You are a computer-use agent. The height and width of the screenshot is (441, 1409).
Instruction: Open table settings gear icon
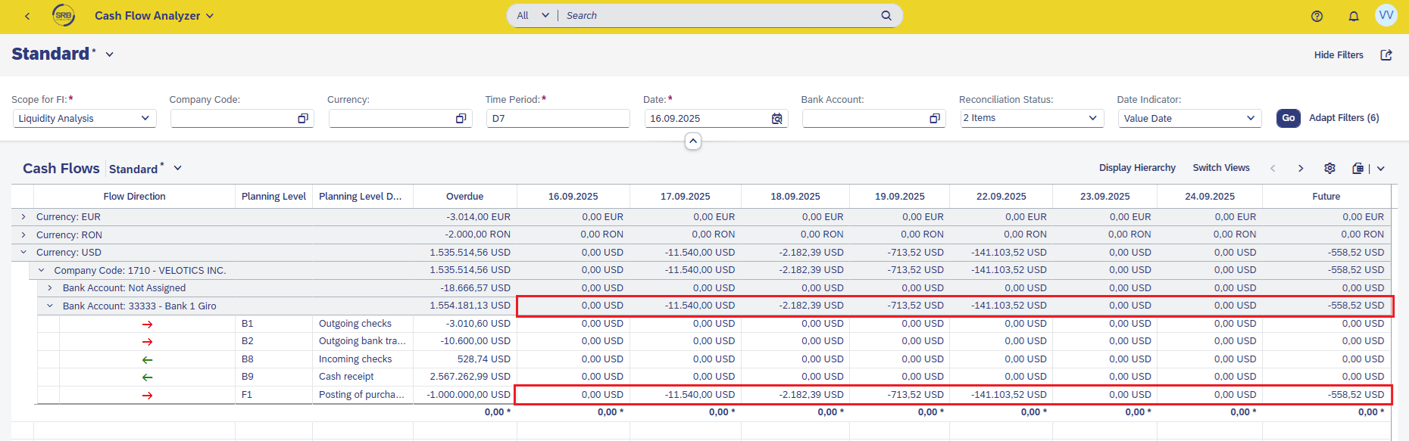(x=1329, y=168)
